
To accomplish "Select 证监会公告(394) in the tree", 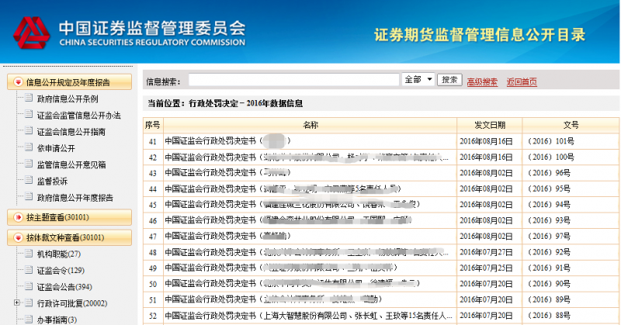I will [x=64, y=287].
